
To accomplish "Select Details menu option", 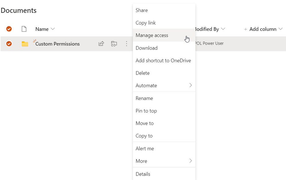I will [143, 174].
